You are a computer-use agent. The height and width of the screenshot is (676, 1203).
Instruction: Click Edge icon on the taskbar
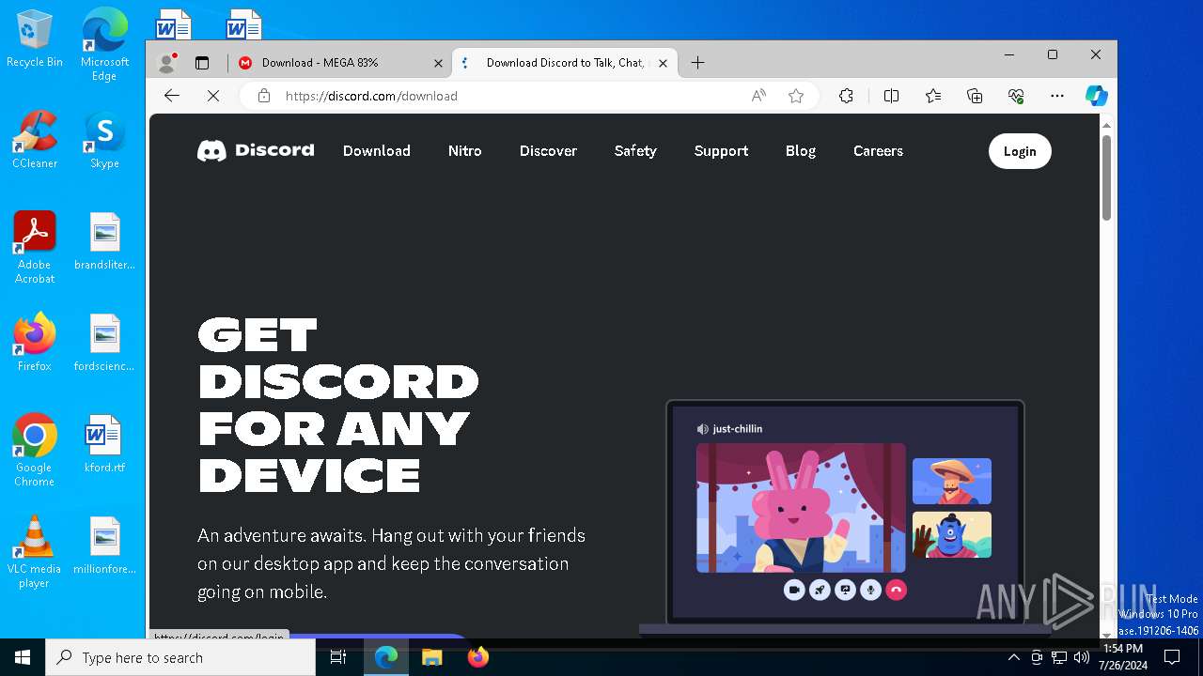[386, 657]
